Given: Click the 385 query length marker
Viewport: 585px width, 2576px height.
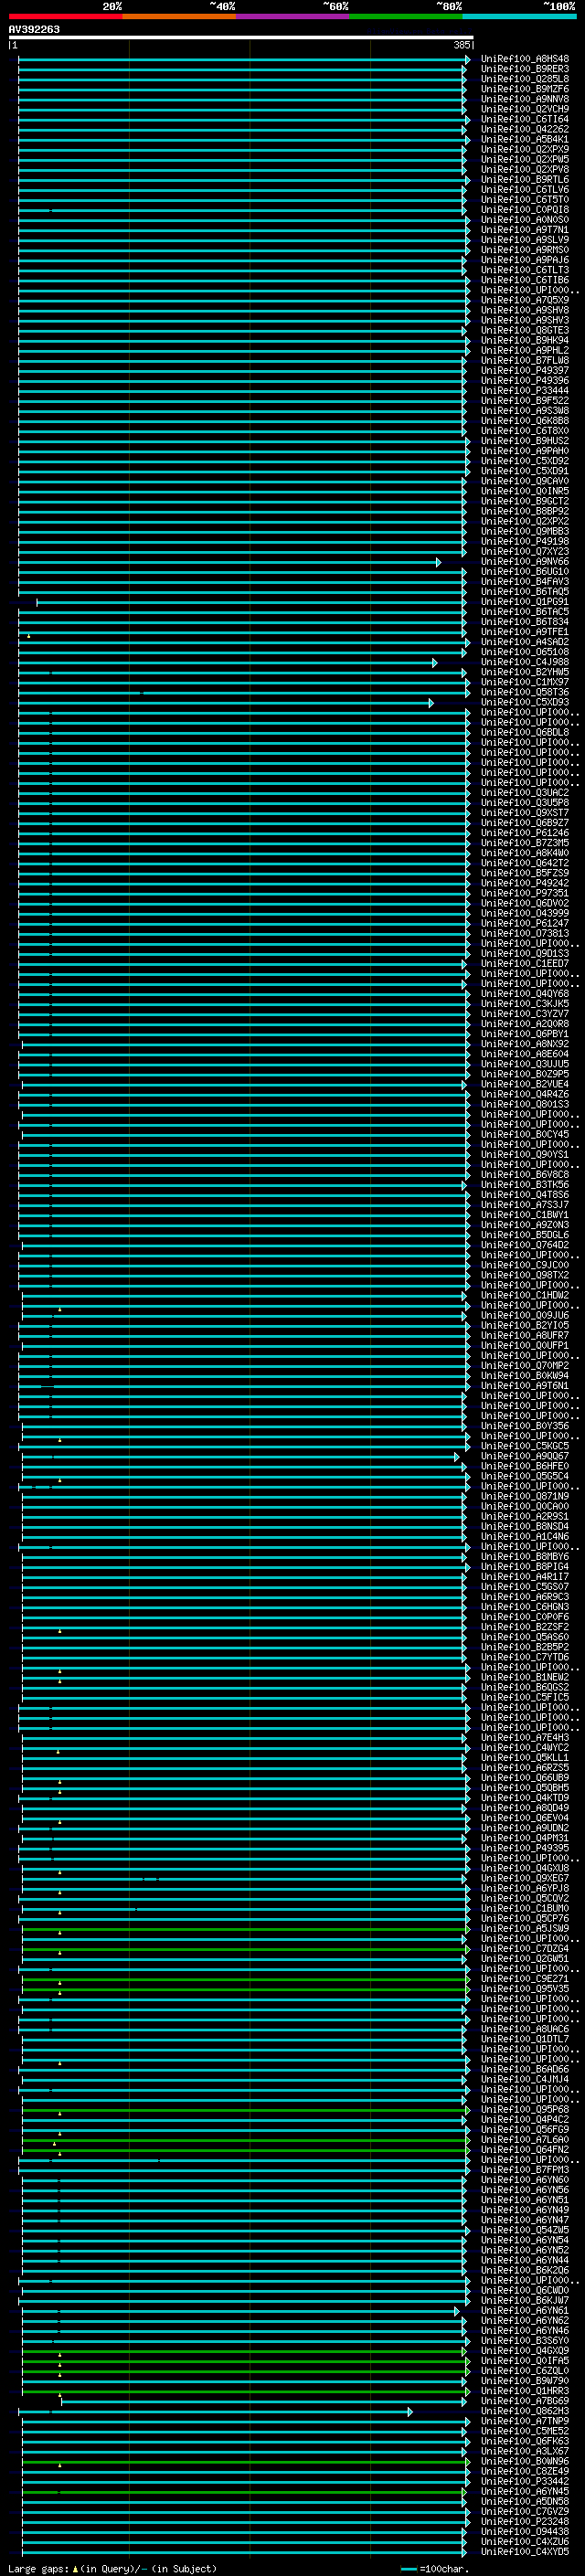Looking at the screenshot, I should [462, 45].
